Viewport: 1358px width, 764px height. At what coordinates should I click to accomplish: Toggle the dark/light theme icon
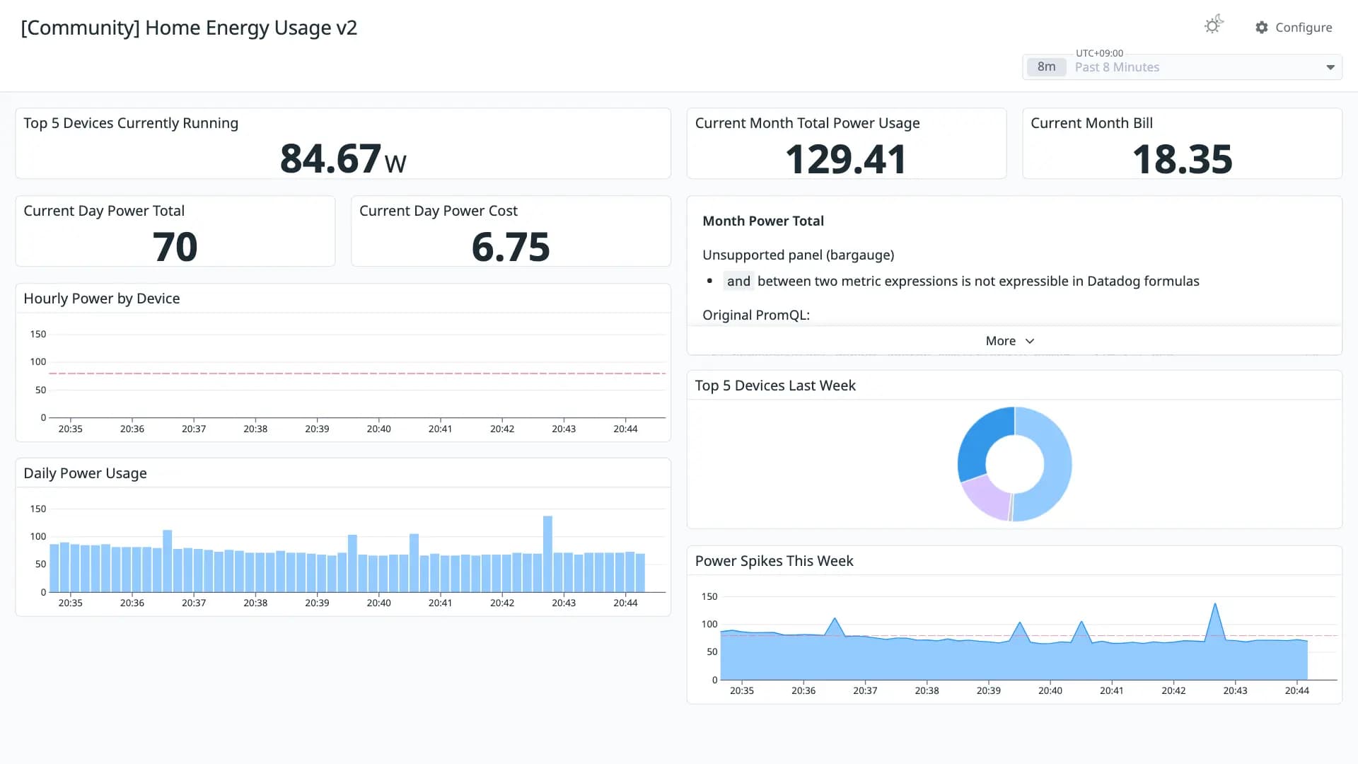[x=1214, y=25]
